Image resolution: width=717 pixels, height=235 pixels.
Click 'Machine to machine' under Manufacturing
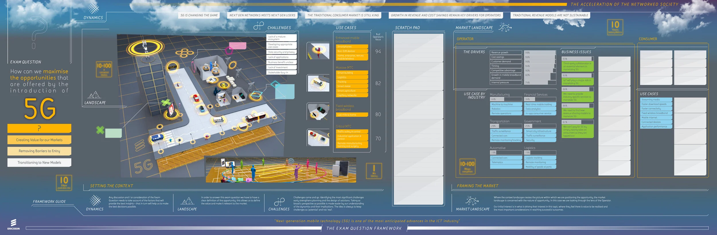click(506, 104)
